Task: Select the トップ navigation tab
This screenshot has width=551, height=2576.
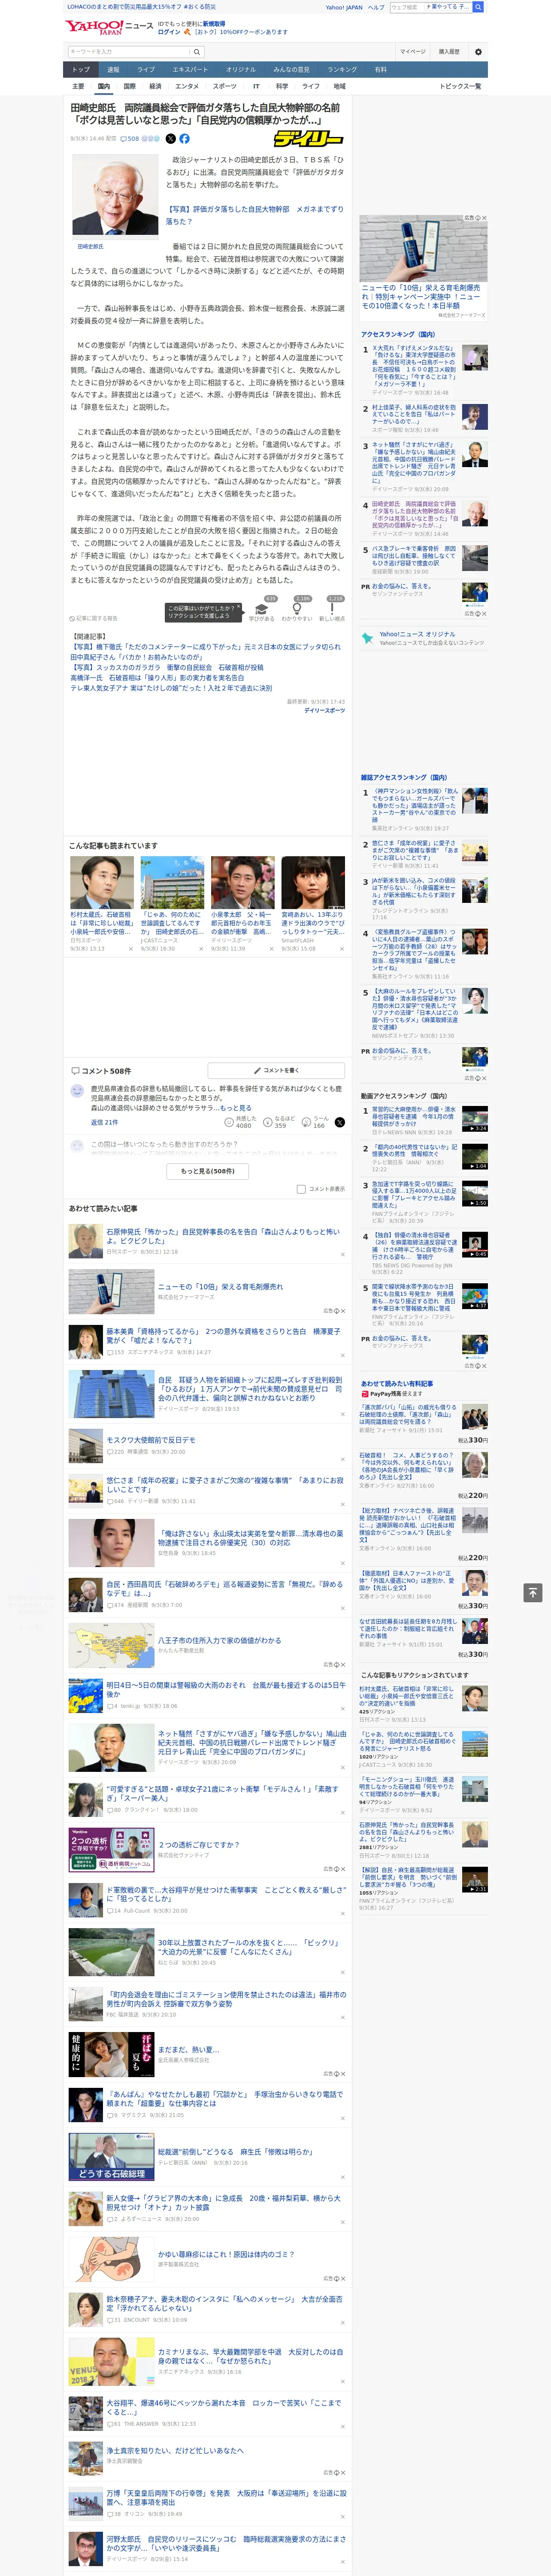Action: [x=81, y=70]
